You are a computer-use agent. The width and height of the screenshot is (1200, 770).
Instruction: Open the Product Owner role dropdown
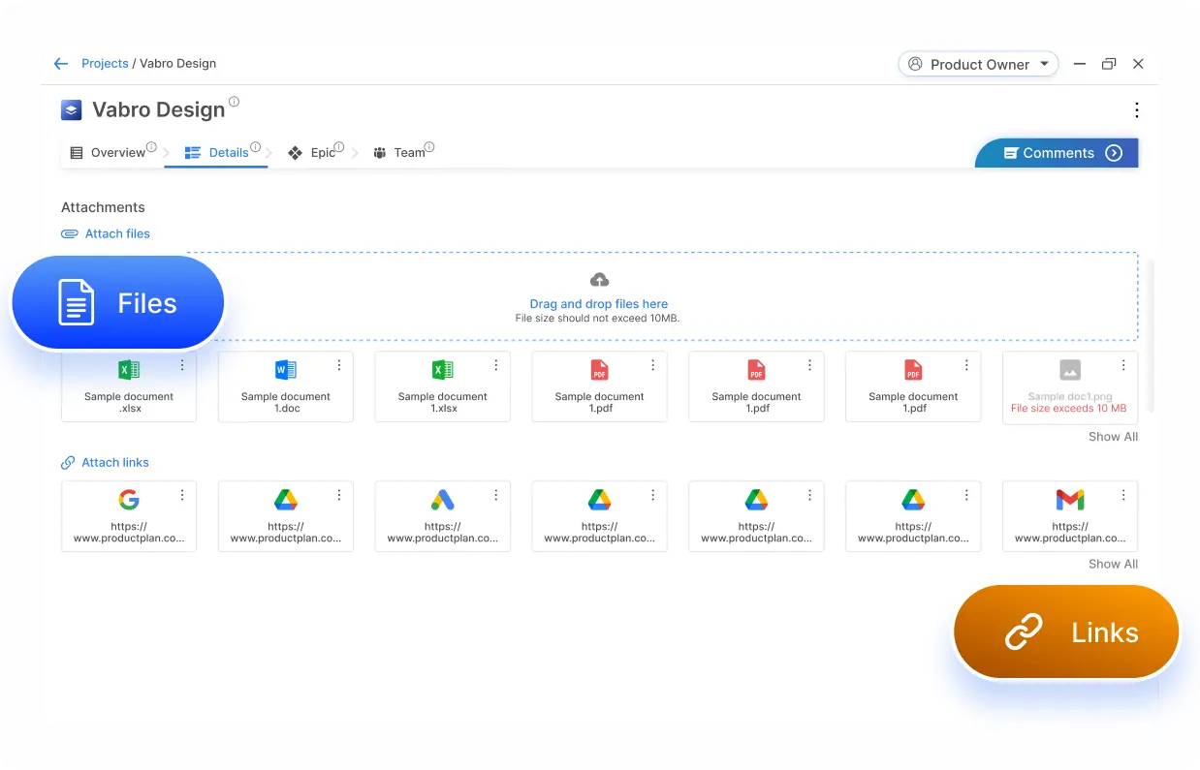pos(978,64)
